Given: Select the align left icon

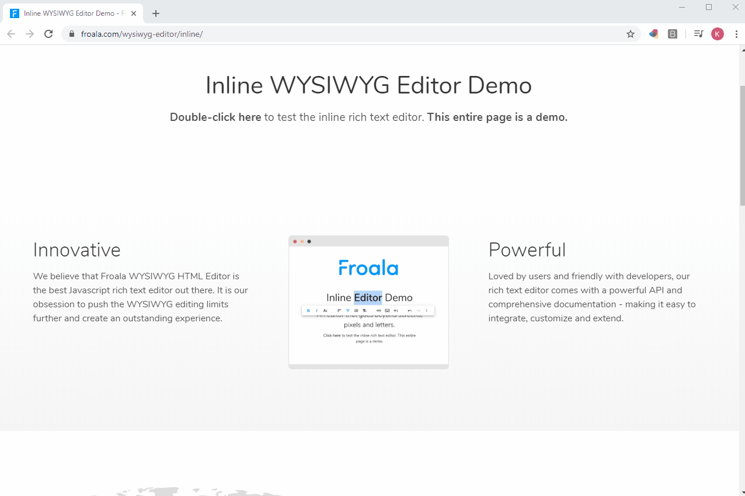Looking at the screenshot, I should (339, 310).
